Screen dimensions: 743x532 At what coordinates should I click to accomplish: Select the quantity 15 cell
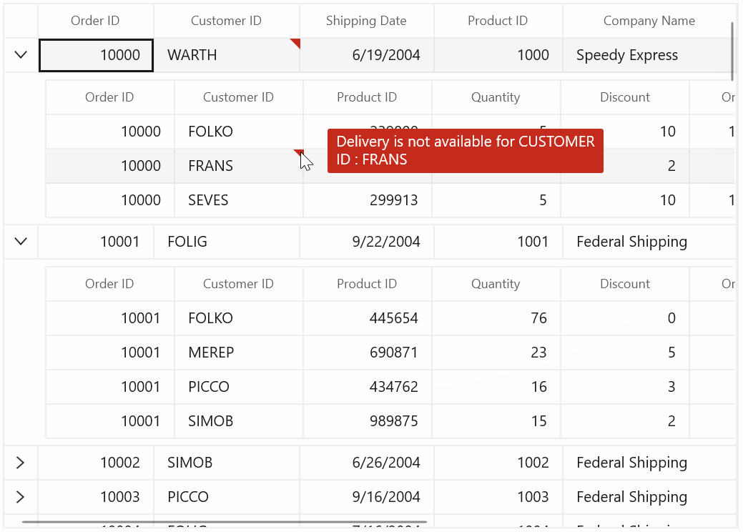pos(496,421)
